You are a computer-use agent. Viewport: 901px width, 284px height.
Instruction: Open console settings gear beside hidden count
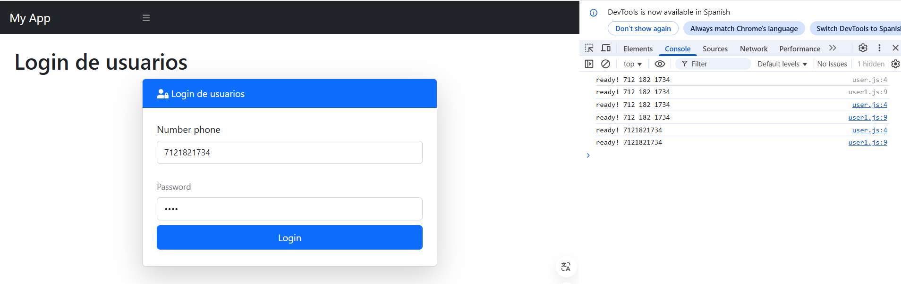[x=895, y=64]
